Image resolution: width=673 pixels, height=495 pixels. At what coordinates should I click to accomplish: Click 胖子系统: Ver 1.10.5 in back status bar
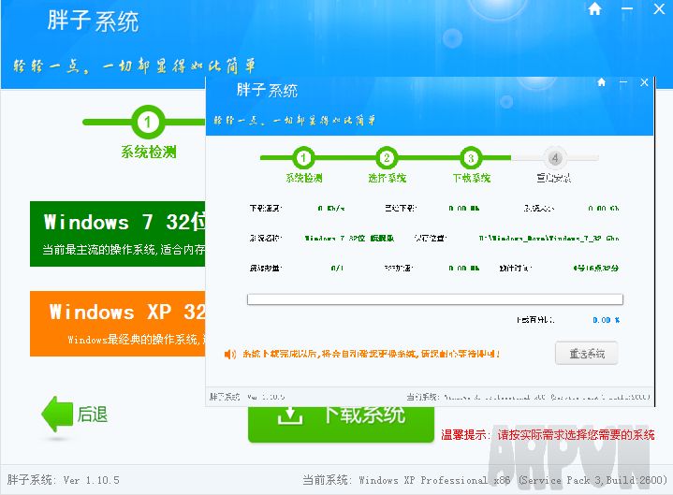coord(63,479)
